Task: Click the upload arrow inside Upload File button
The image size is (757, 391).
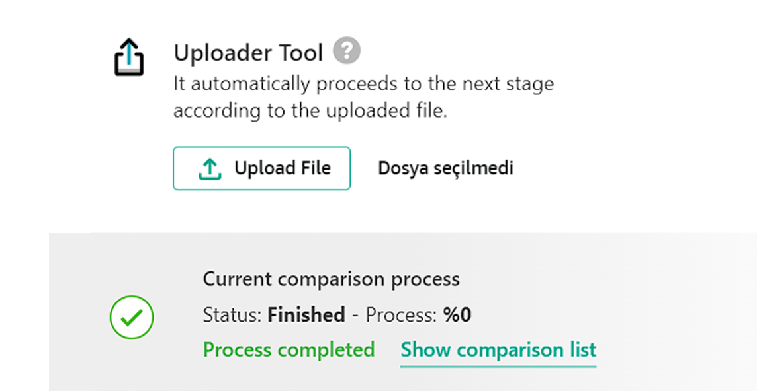Action: coord(210,168)
